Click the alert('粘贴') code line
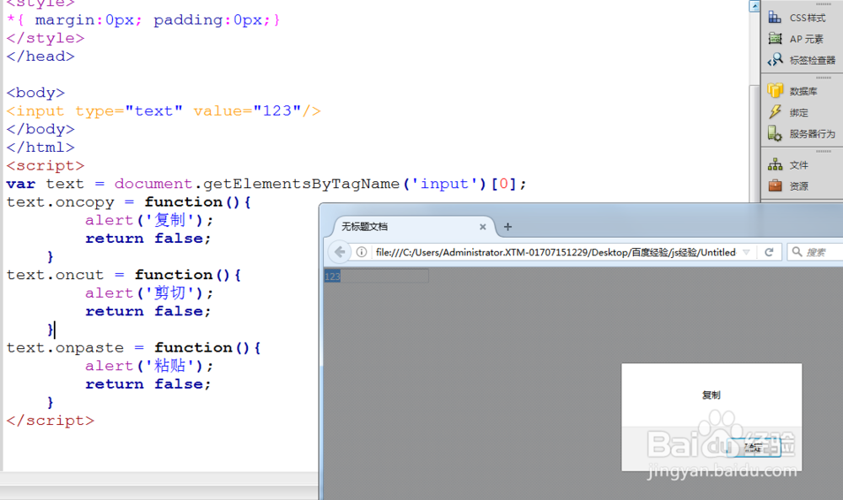843x500 pixels. [149, 366]
